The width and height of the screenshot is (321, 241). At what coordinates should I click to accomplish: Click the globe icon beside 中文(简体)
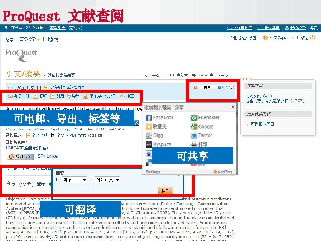(266, 37)
